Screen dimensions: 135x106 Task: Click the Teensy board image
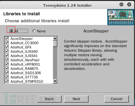point(121,17)
